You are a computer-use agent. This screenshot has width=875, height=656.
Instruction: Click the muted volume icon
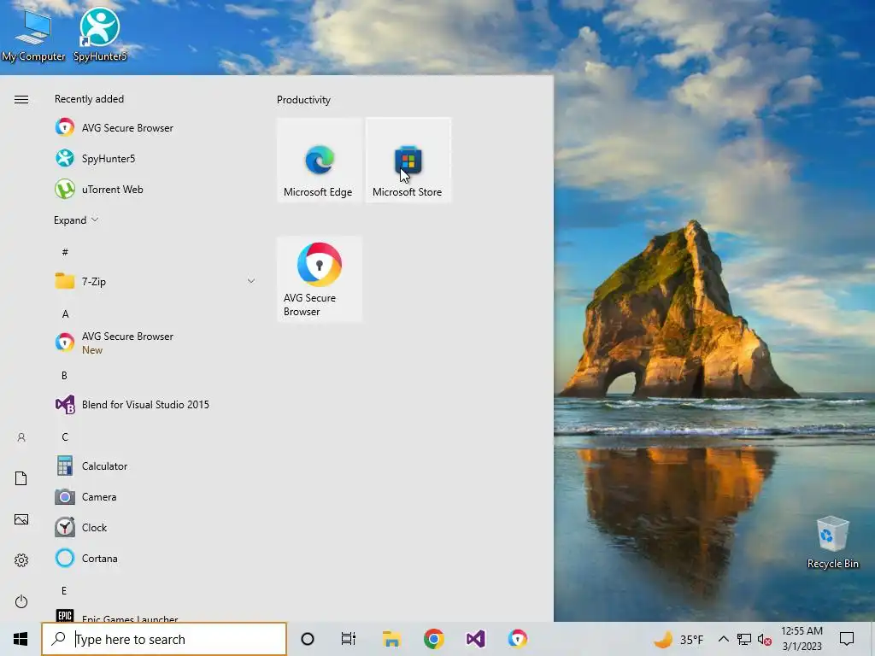tap(765, 639)
